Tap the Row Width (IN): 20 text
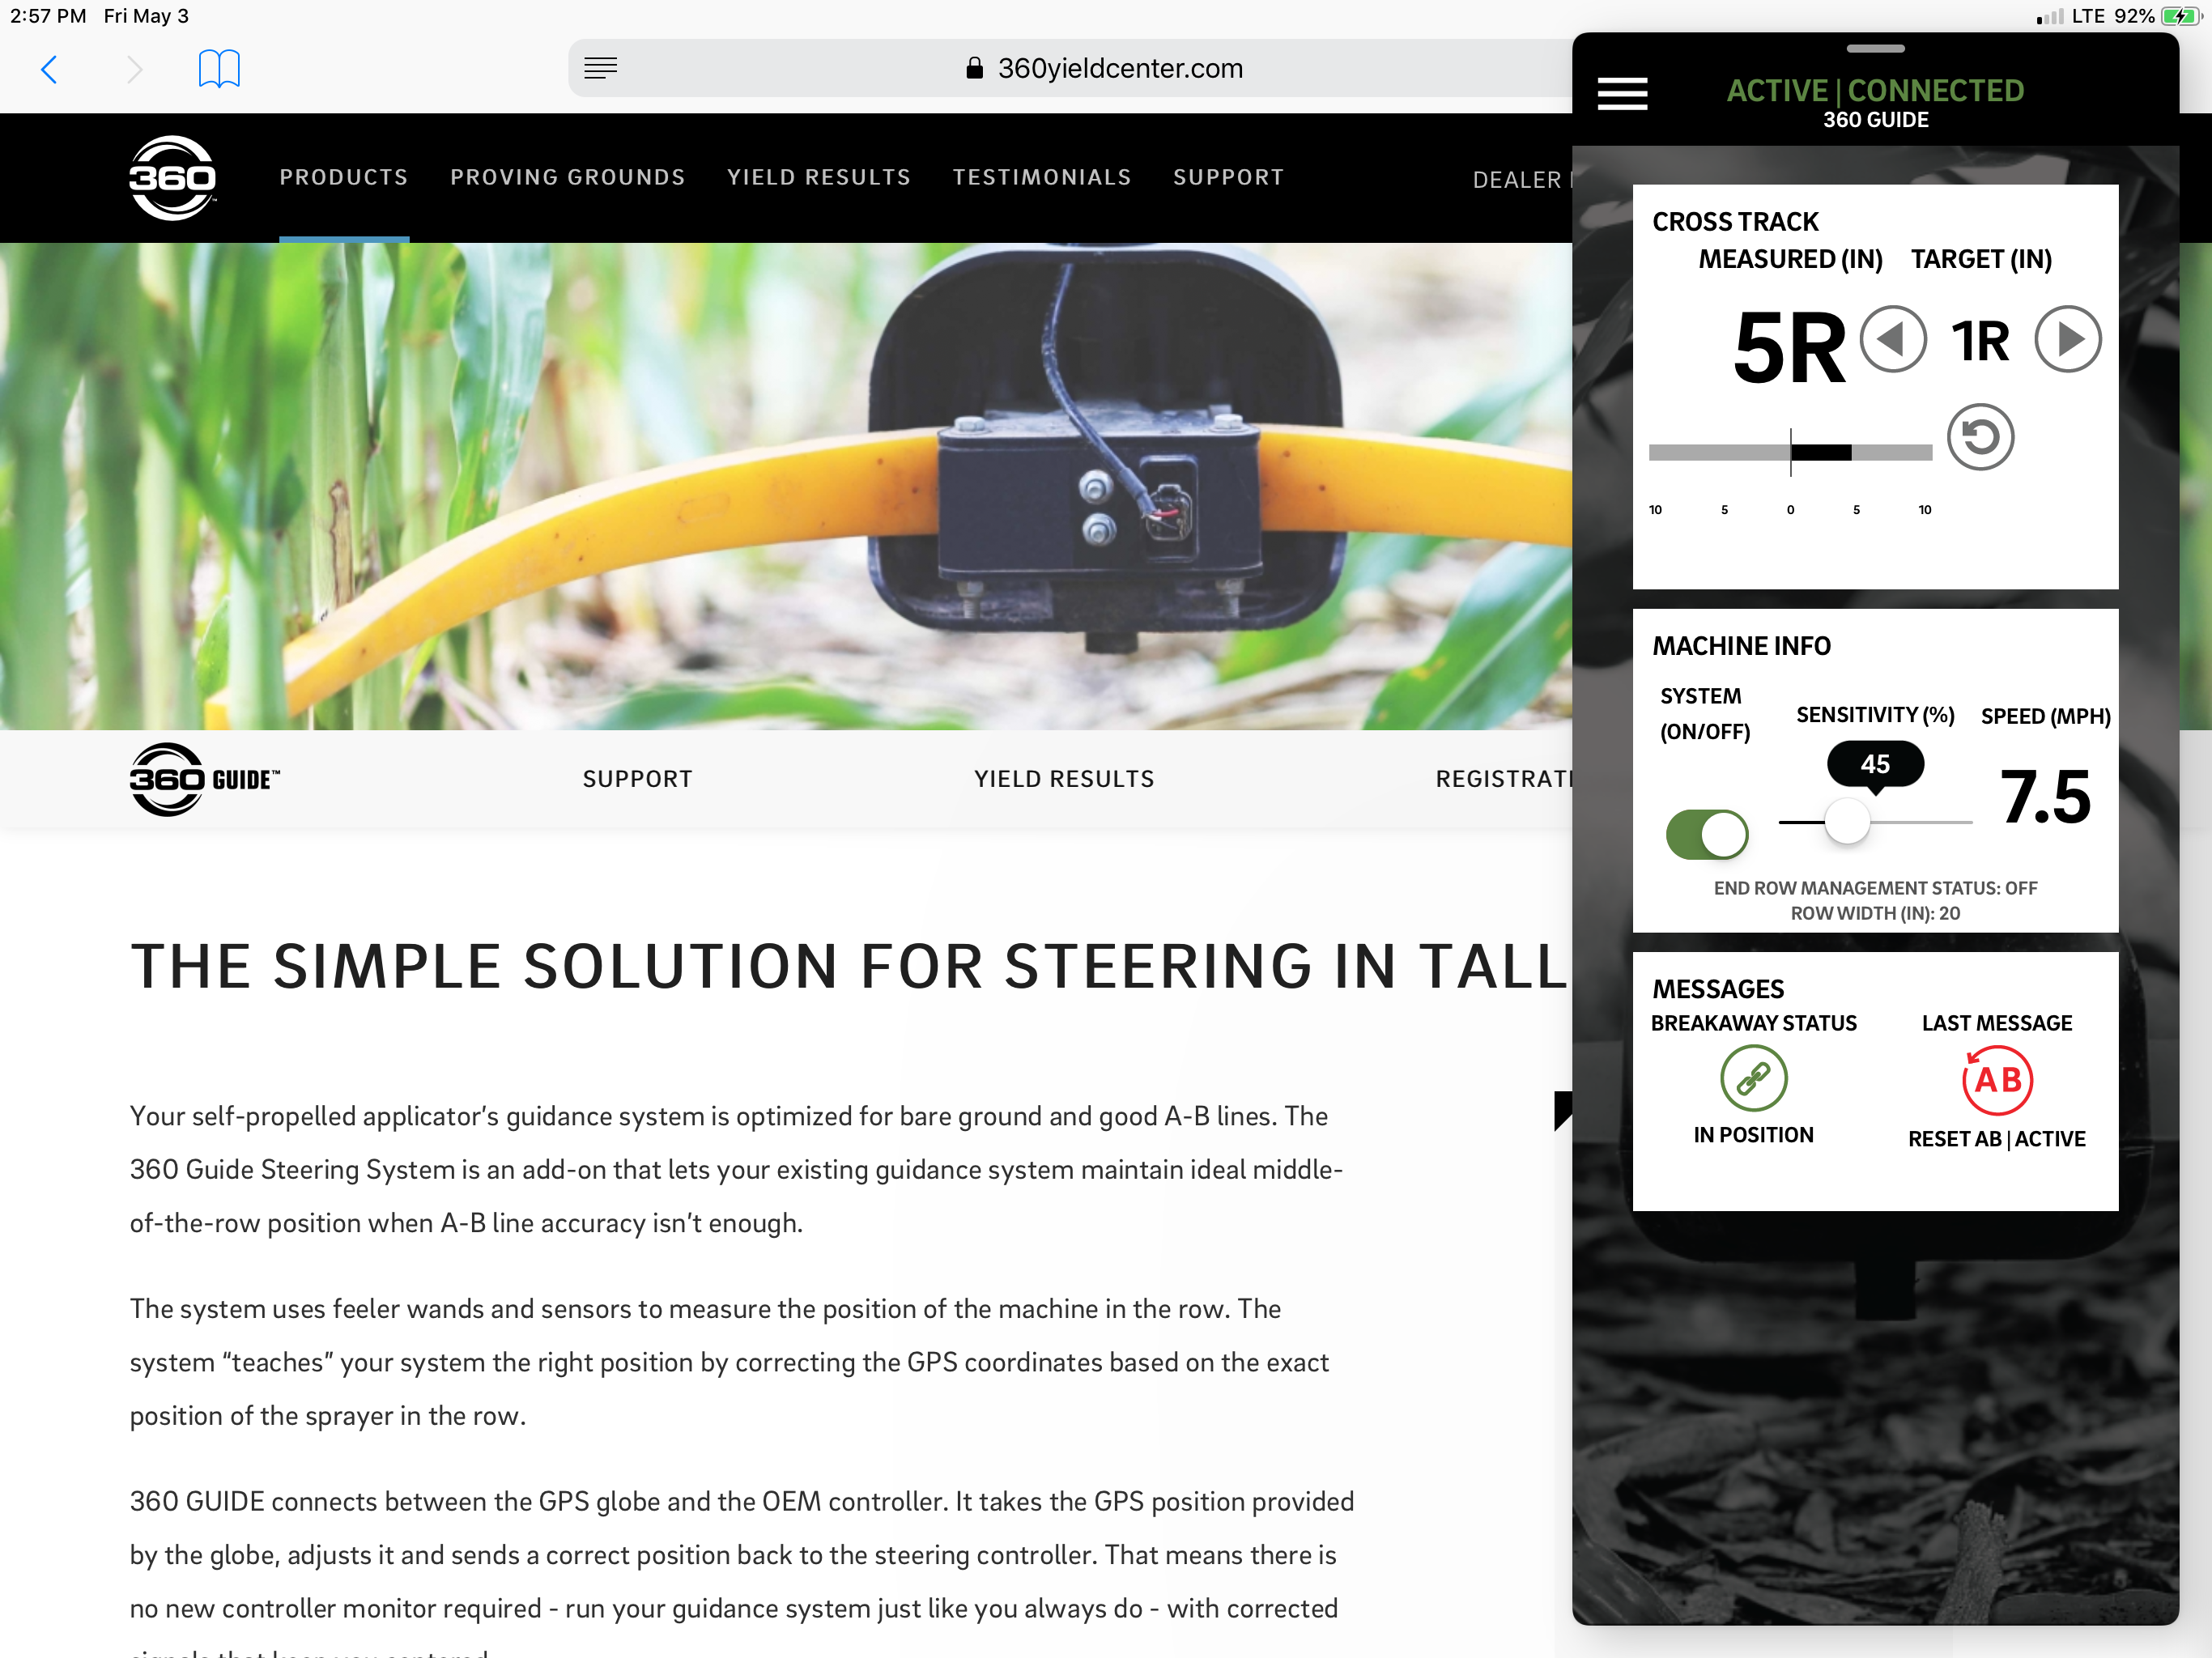The image size is (2212, 1658). pyautogui.click(x=1875, y=913)
